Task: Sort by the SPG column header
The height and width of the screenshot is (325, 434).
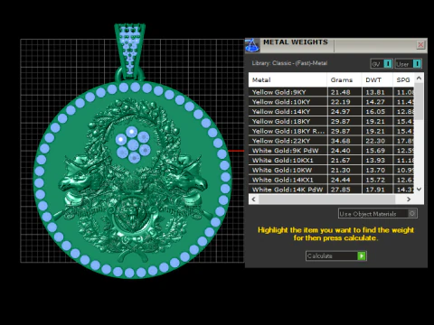Action: [403, 79]
